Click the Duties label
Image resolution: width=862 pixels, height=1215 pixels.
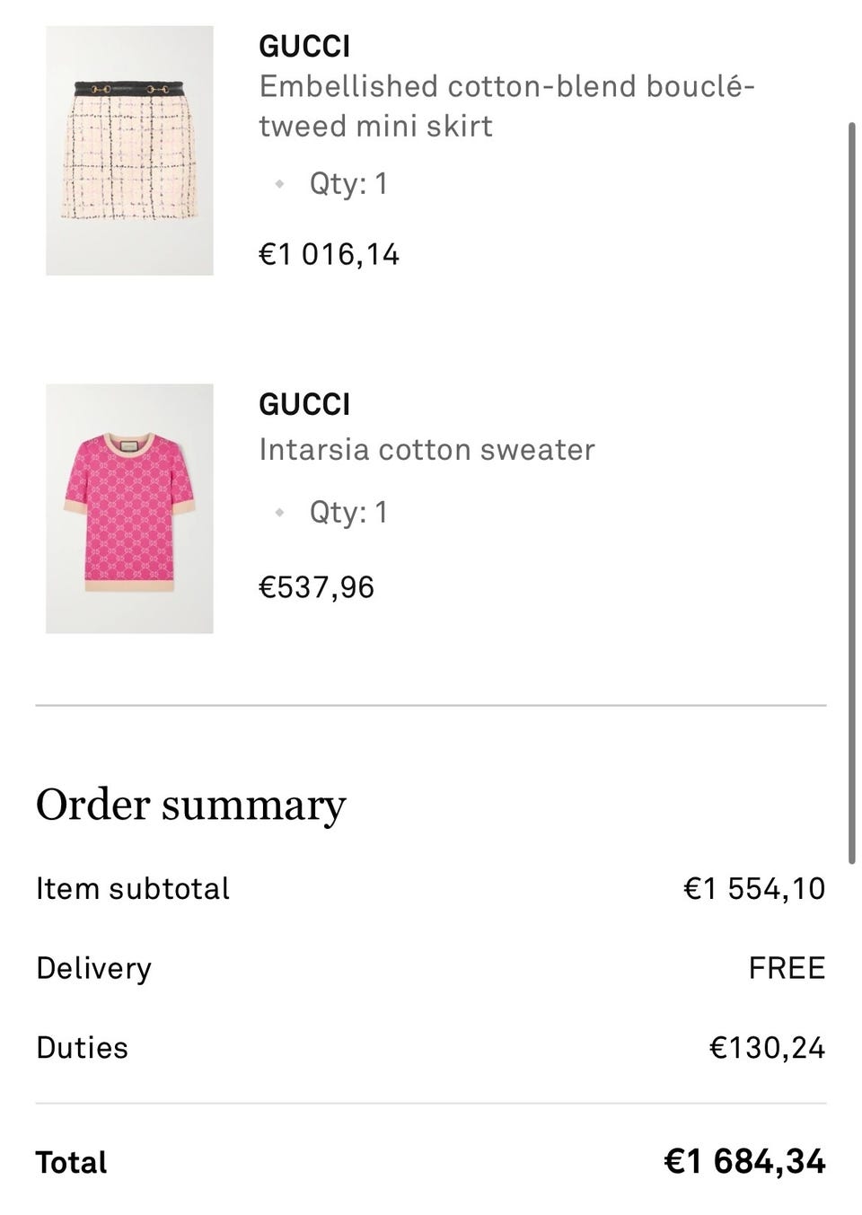pos(82,1048)
